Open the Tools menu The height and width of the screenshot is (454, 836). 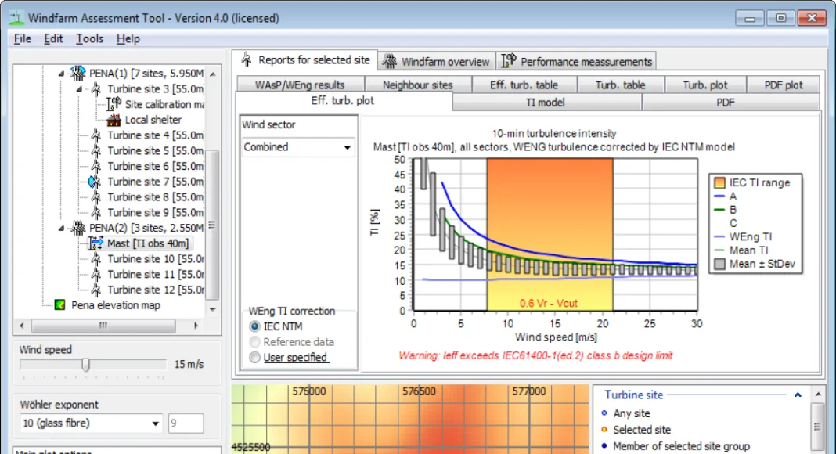(x=89, y=38)
